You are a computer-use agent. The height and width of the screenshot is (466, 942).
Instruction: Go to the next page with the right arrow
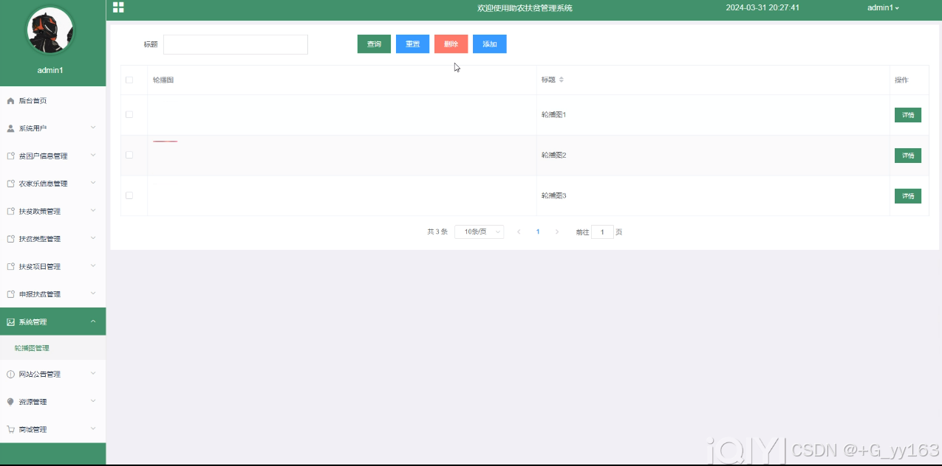click(557, 232)
